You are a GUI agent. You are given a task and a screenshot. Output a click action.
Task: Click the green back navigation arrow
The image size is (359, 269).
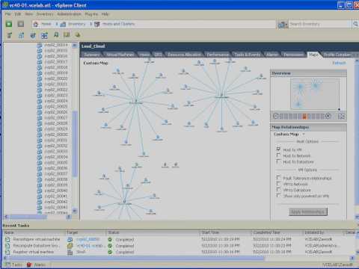tap(9, 24)
